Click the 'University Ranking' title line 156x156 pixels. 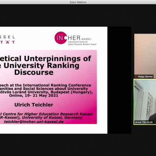tap(41, 66)
